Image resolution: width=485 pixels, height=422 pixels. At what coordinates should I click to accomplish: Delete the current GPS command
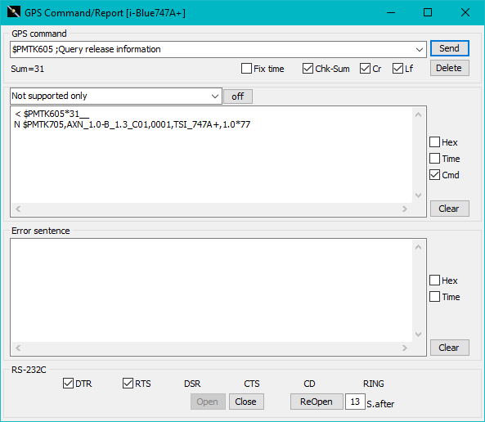coord(450,68)
